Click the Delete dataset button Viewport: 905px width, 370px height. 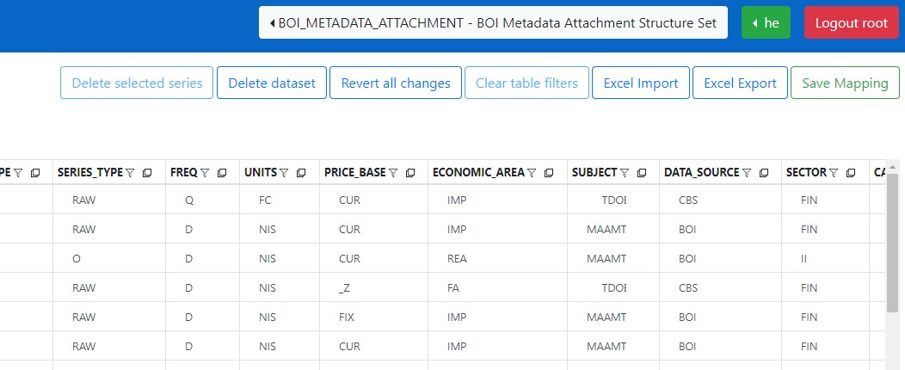pos(271,83)
